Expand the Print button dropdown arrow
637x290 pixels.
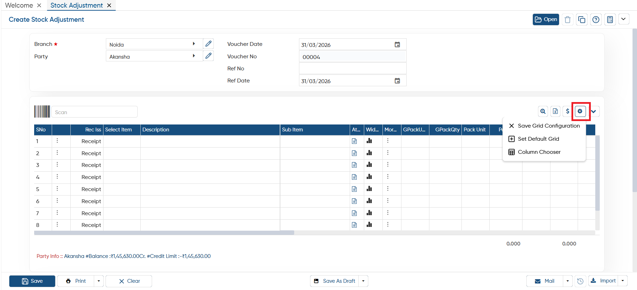(99, 281)
